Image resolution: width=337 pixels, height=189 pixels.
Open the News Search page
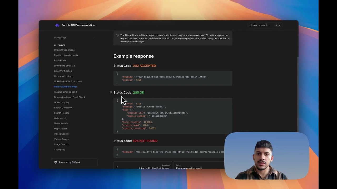coord(61,123)
